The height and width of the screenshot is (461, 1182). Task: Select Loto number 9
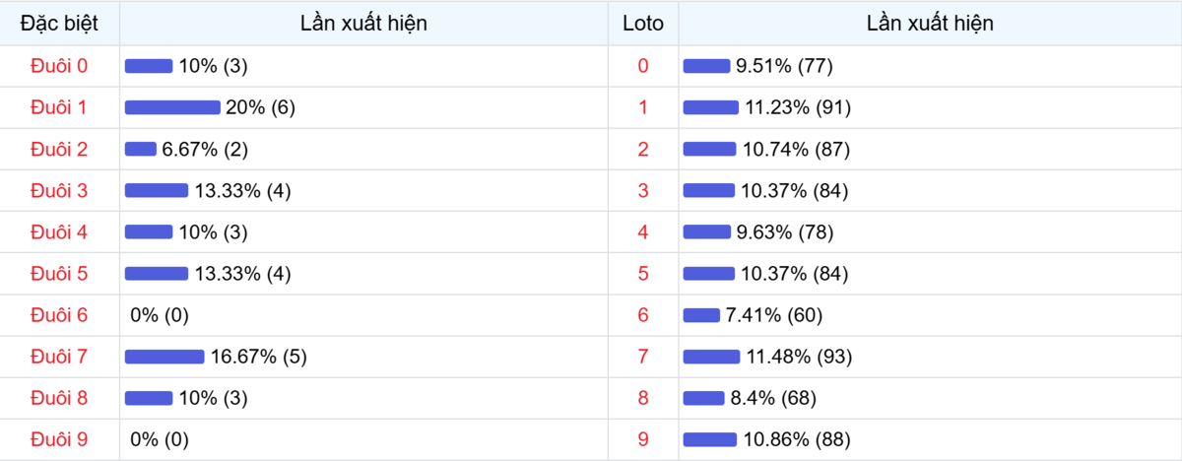pyautogui.click(x=643, y=439)
